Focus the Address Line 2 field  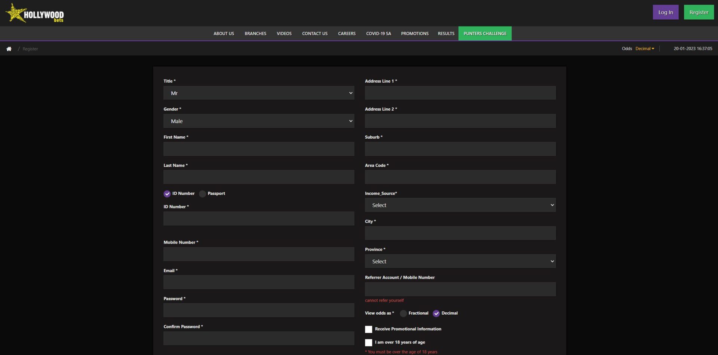point(460,121)
